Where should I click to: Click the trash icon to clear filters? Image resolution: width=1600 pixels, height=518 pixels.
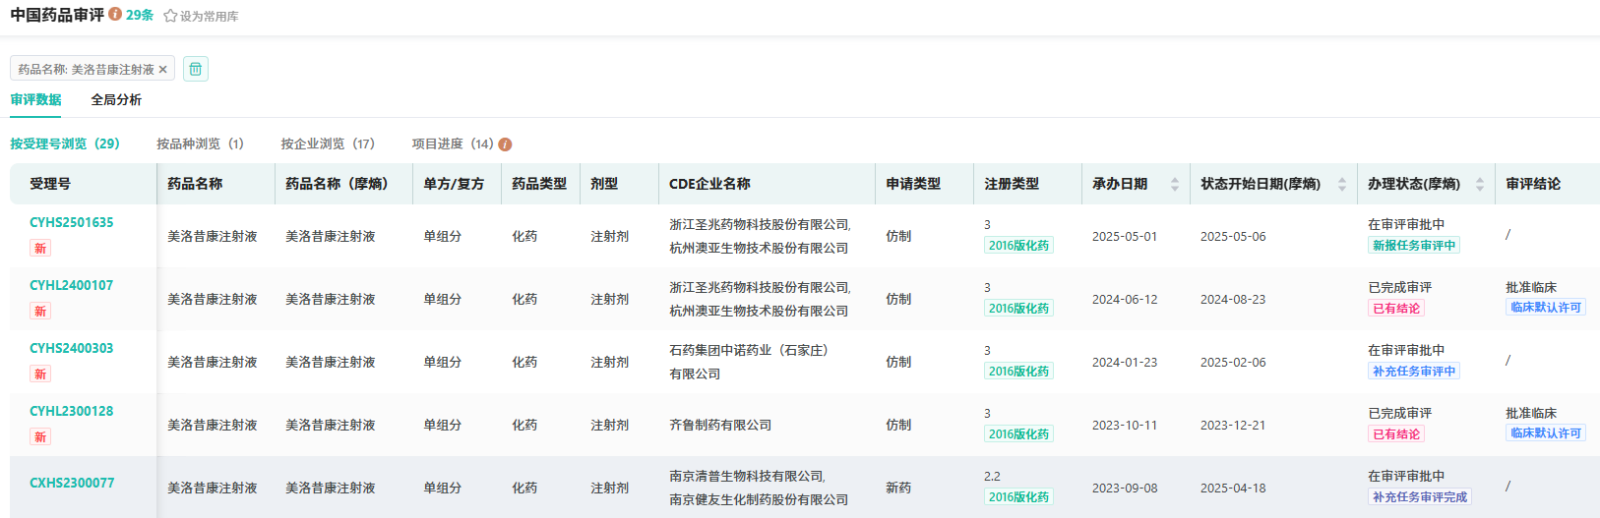(196, 69)
